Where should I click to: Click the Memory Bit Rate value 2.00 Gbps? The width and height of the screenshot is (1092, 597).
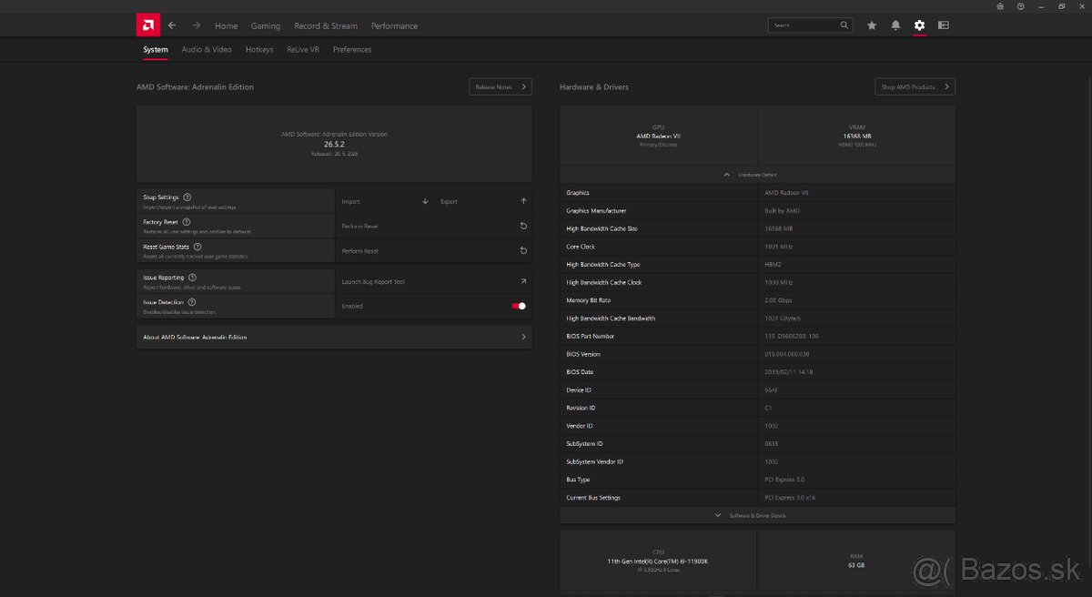[x=779, y=300]
